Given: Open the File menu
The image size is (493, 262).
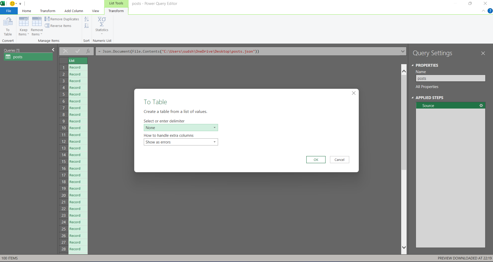Looking at the screenshot, I should (8, 11).
